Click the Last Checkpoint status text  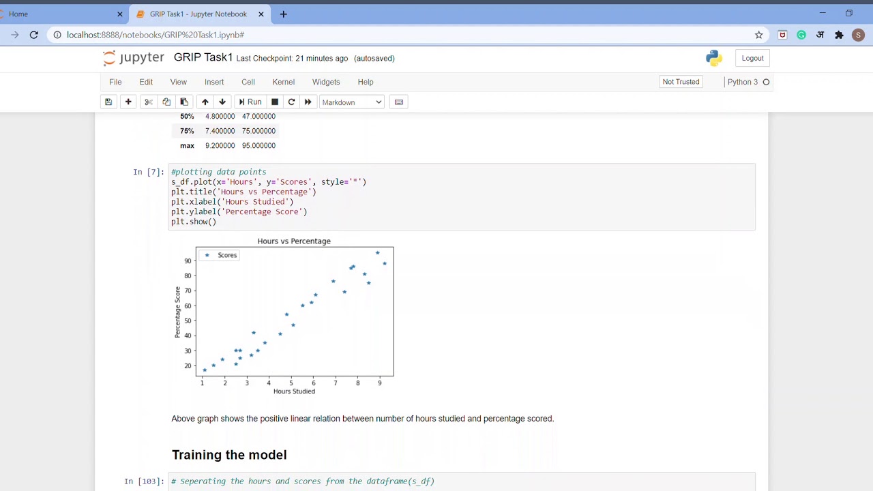(292, 59)
